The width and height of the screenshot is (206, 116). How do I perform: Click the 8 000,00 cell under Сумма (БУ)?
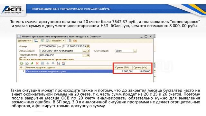(x=123, y=71)
